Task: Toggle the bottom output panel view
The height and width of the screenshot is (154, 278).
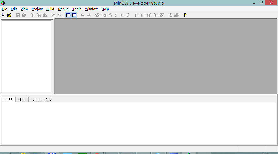Action: tap(74, 15)
